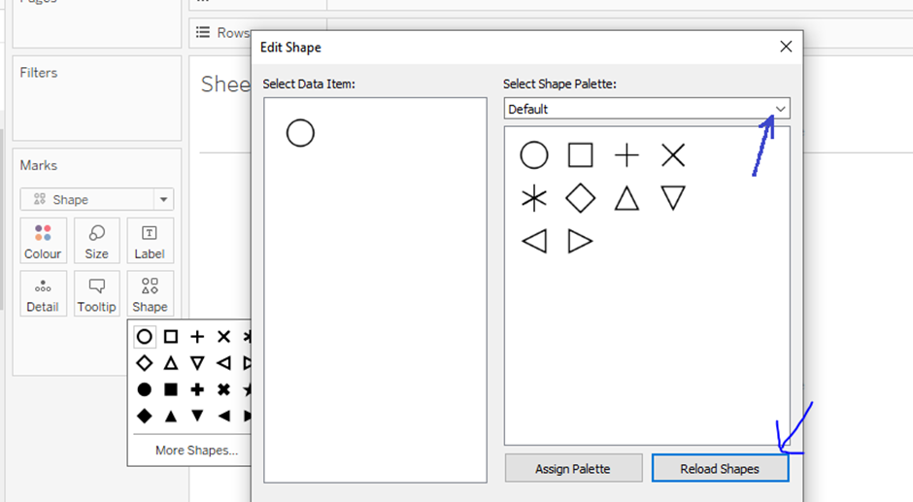Click More Shapes... in the shape popup
Screen dimensions: 913x502
[197, 451]
